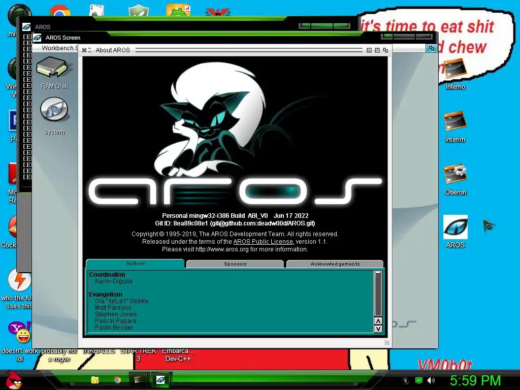
Task: Open the Chrome desktop icon
Action: (x=59, y=11)
